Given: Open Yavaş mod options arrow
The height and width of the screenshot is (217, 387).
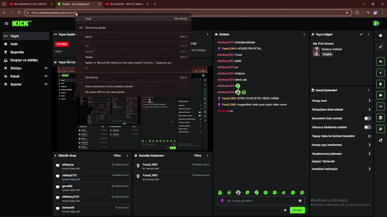Looking at the screenshot, I should click(x=369, y=101).
